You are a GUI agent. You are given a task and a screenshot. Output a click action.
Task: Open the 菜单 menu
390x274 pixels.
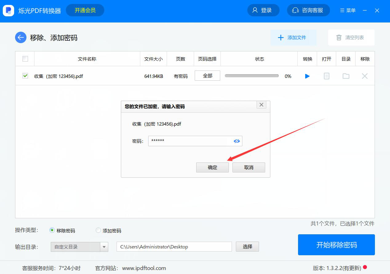pos(348,10)
